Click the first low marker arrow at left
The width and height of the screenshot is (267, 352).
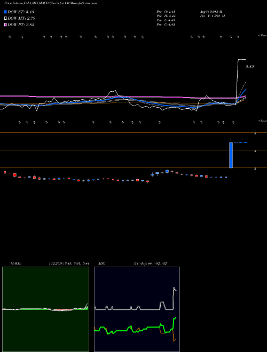[x=19, y=122]
